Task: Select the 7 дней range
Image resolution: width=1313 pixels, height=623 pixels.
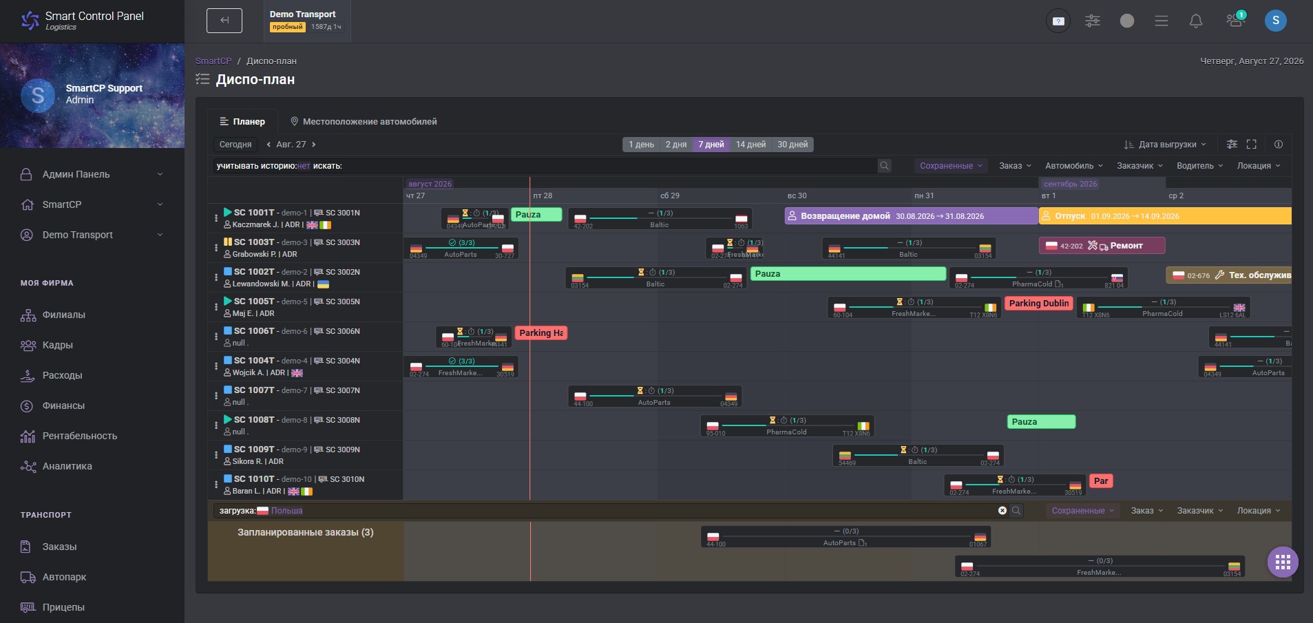Action: click(711, 145)
